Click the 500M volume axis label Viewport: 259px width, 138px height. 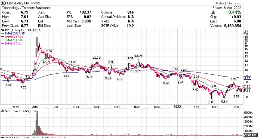point(248,113)
